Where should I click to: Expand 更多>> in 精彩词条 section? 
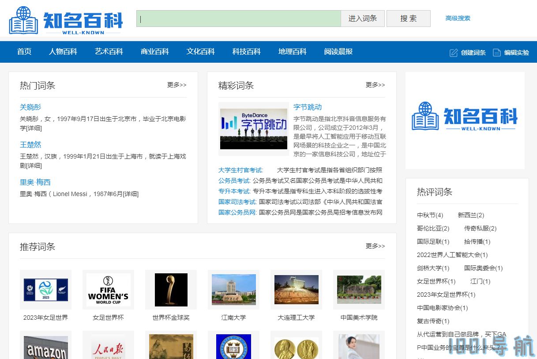[x=375, y=85]
